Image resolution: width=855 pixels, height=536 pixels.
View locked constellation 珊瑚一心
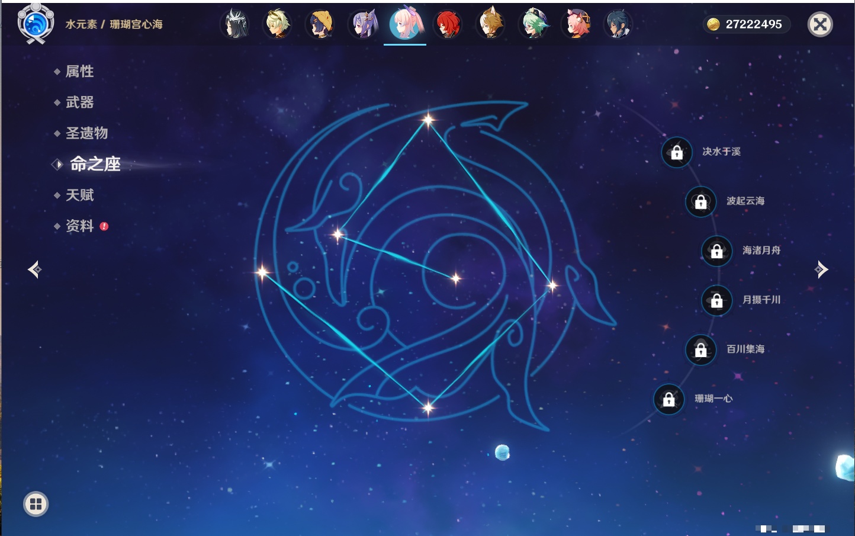point(668,400)
